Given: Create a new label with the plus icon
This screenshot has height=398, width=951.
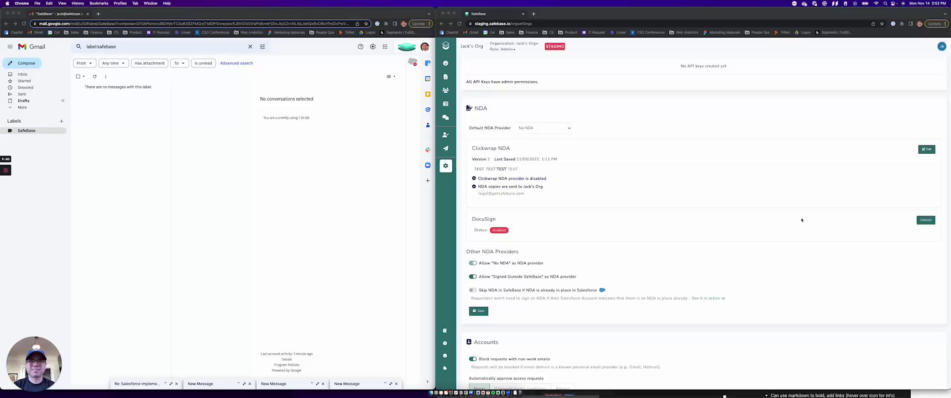Looking at the screenshot, I should (61, 121).
